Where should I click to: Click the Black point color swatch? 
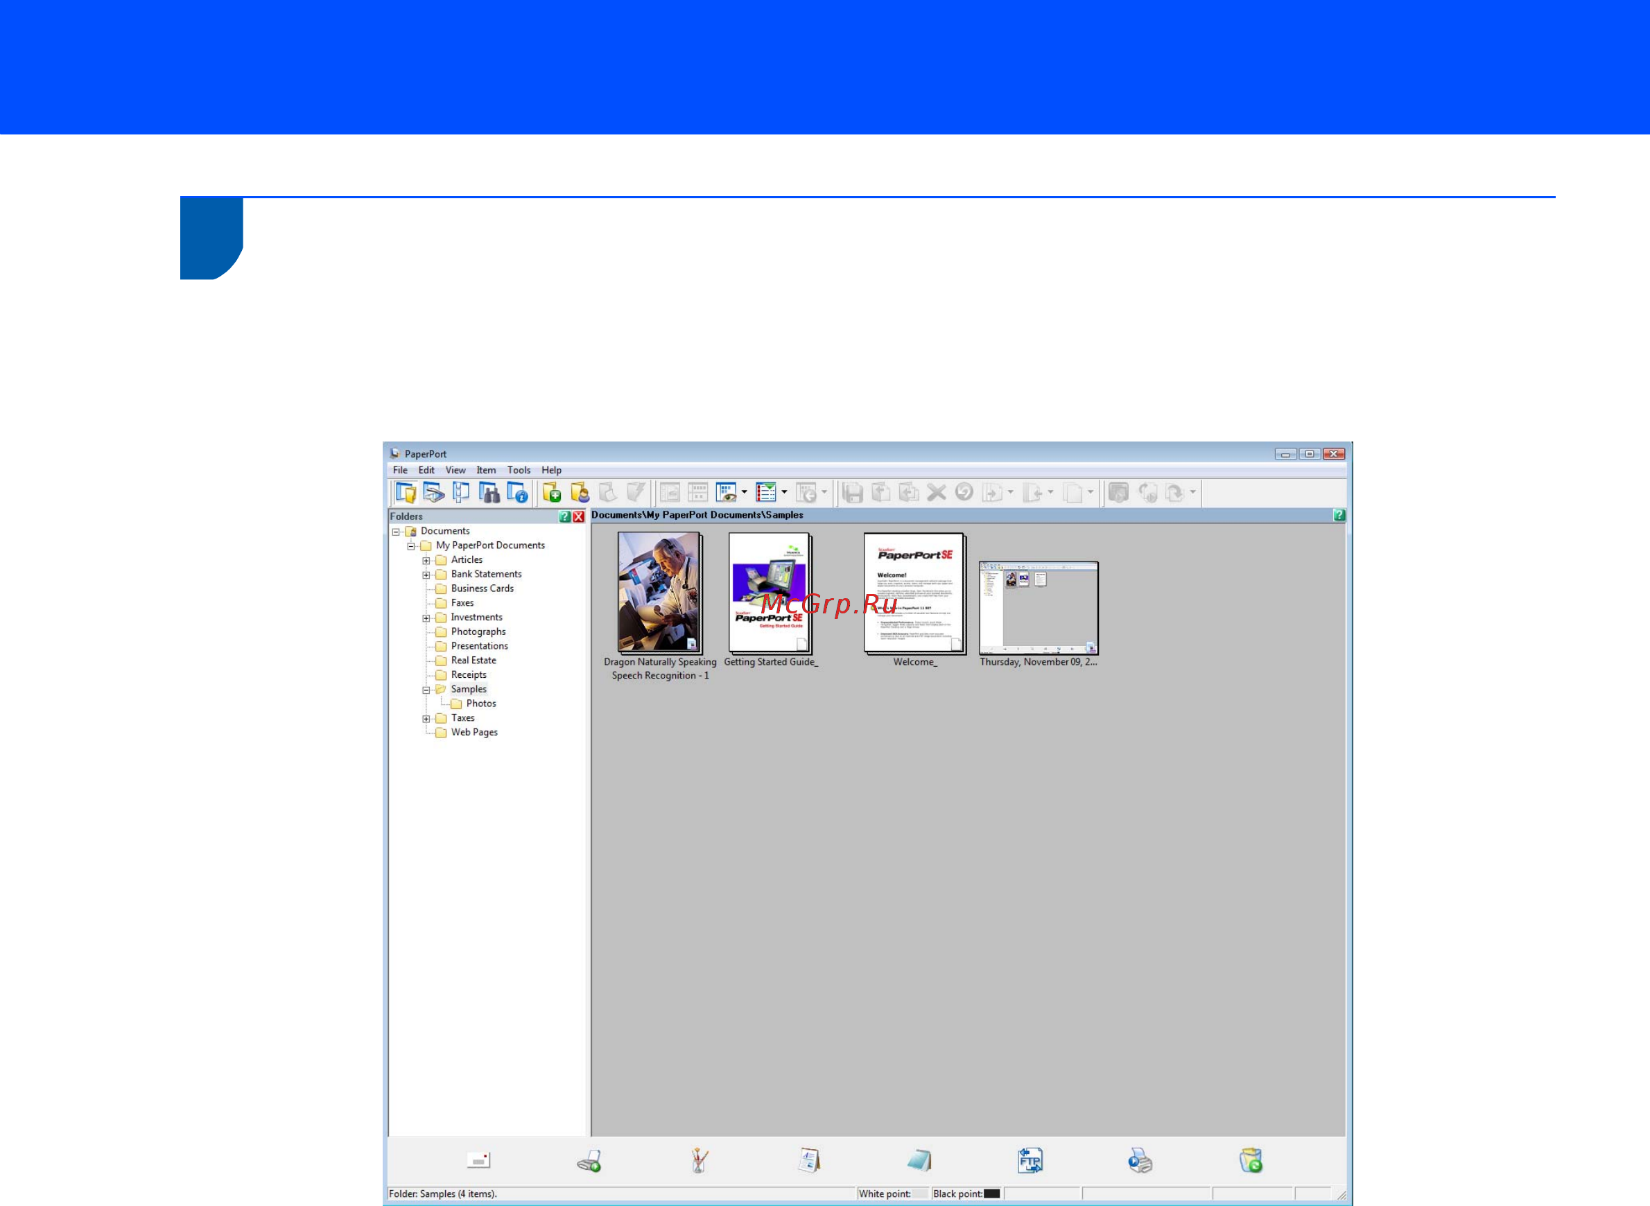click(x=991, y=1194)
